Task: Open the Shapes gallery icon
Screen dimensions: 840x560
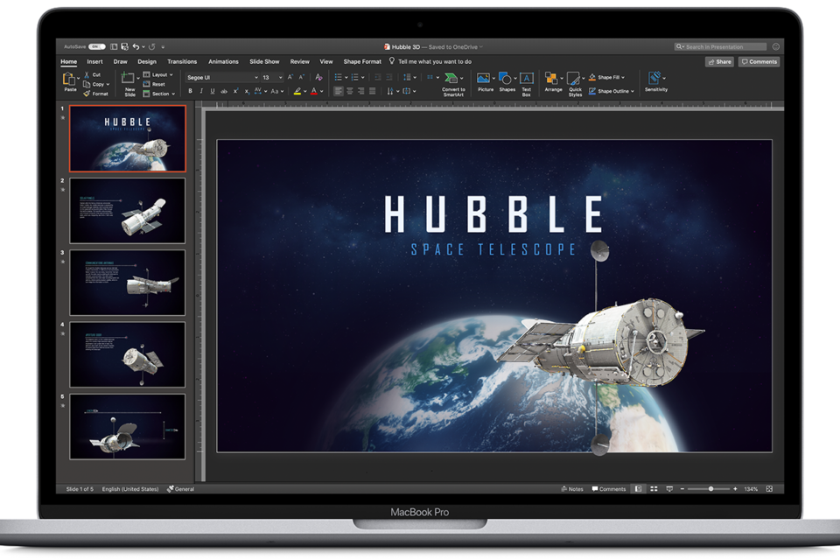Action: coord(506,79)
